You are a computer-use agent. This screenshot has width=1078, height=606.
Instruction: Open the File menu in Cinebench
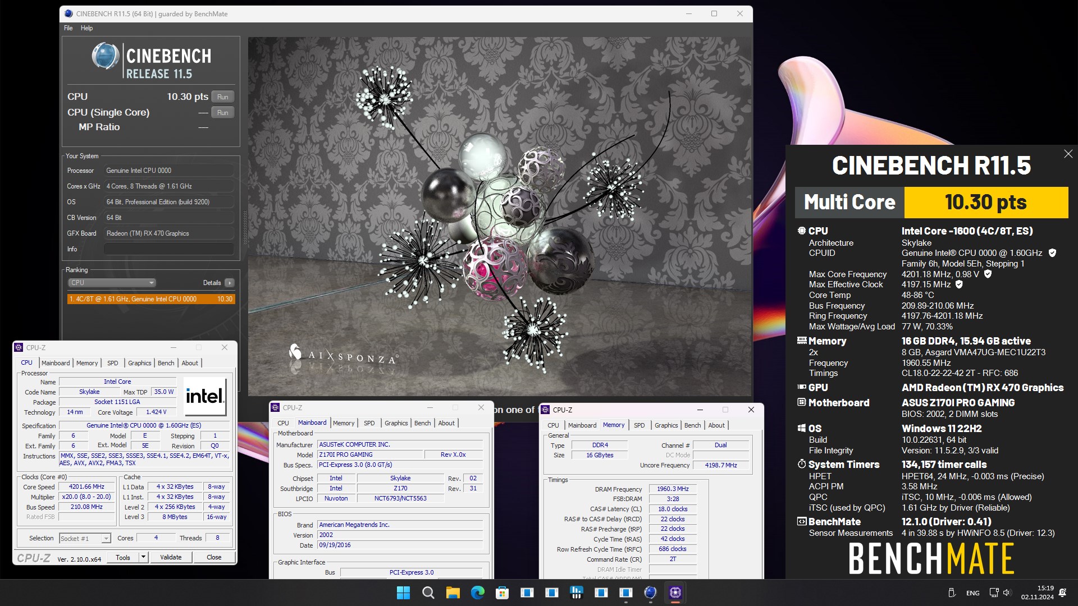point(68,28)
